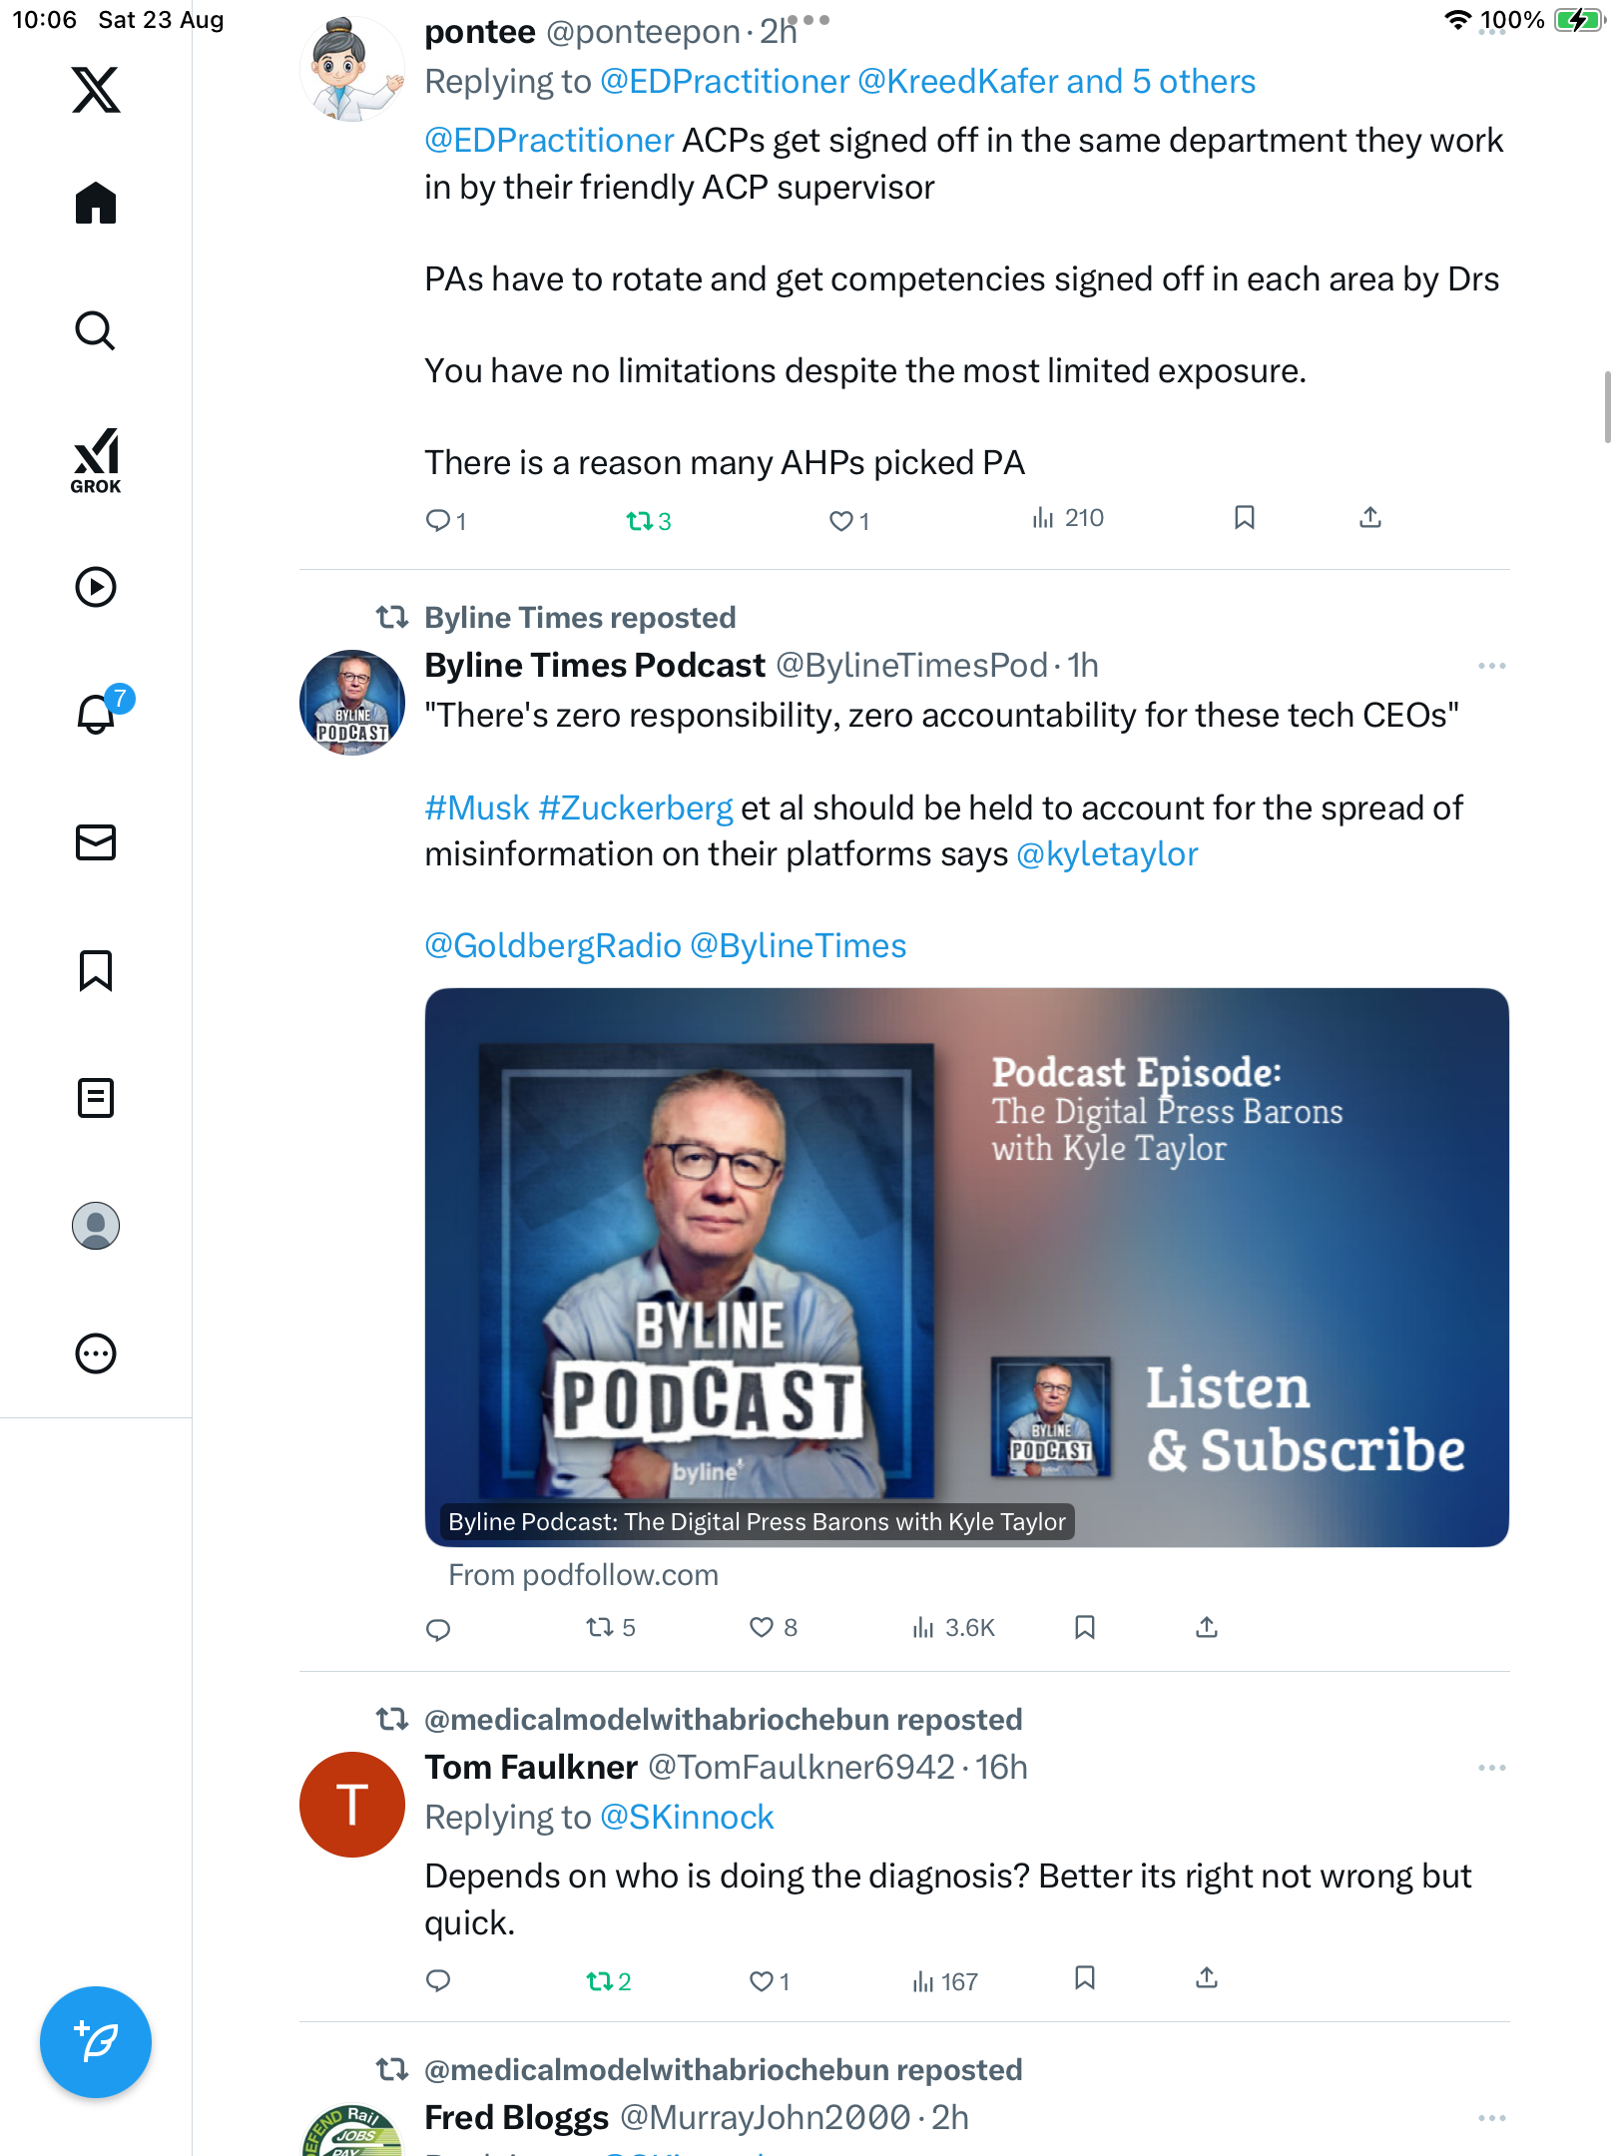Open more options on Byline Times Podcast post

[1491, 666]
